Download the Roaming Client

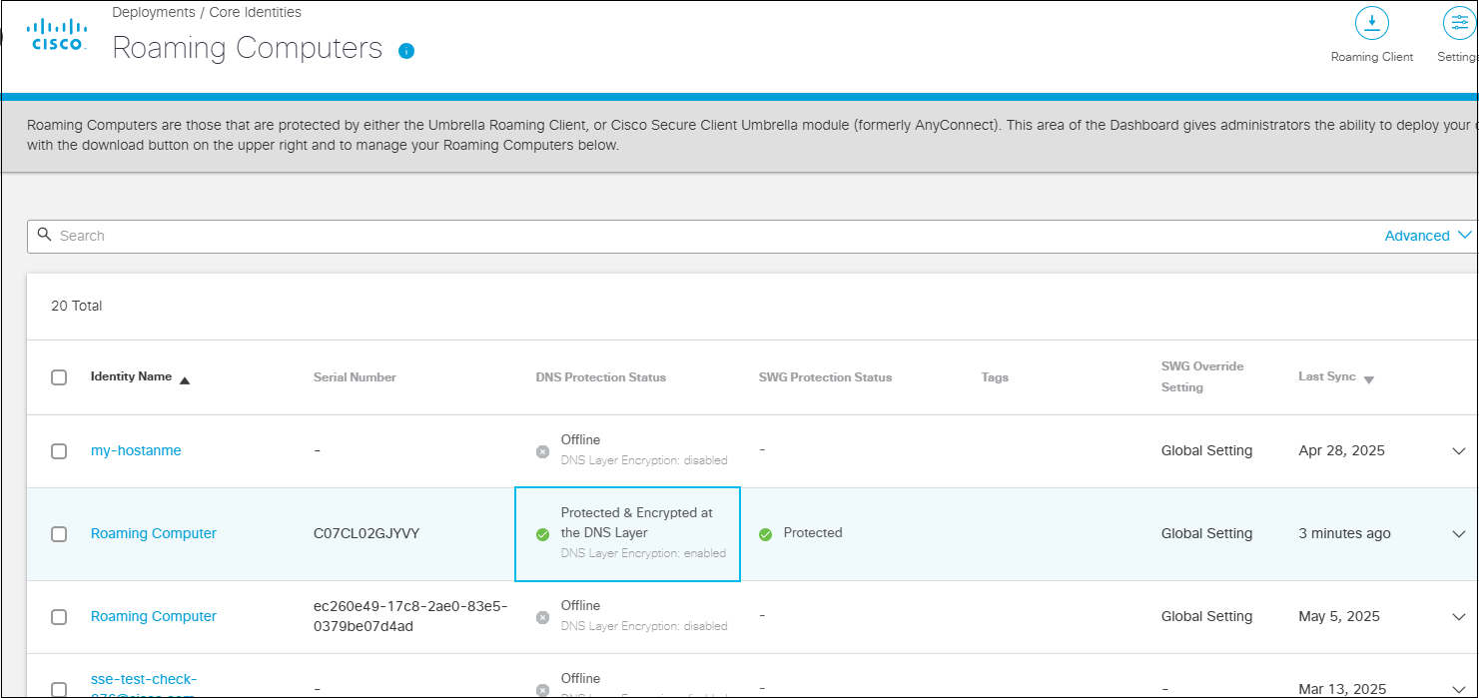tap(1372, 23)
